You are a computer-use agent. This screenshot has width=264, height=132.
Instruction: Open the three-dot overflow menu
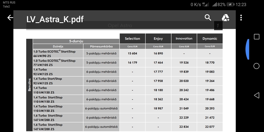[241, 18]
